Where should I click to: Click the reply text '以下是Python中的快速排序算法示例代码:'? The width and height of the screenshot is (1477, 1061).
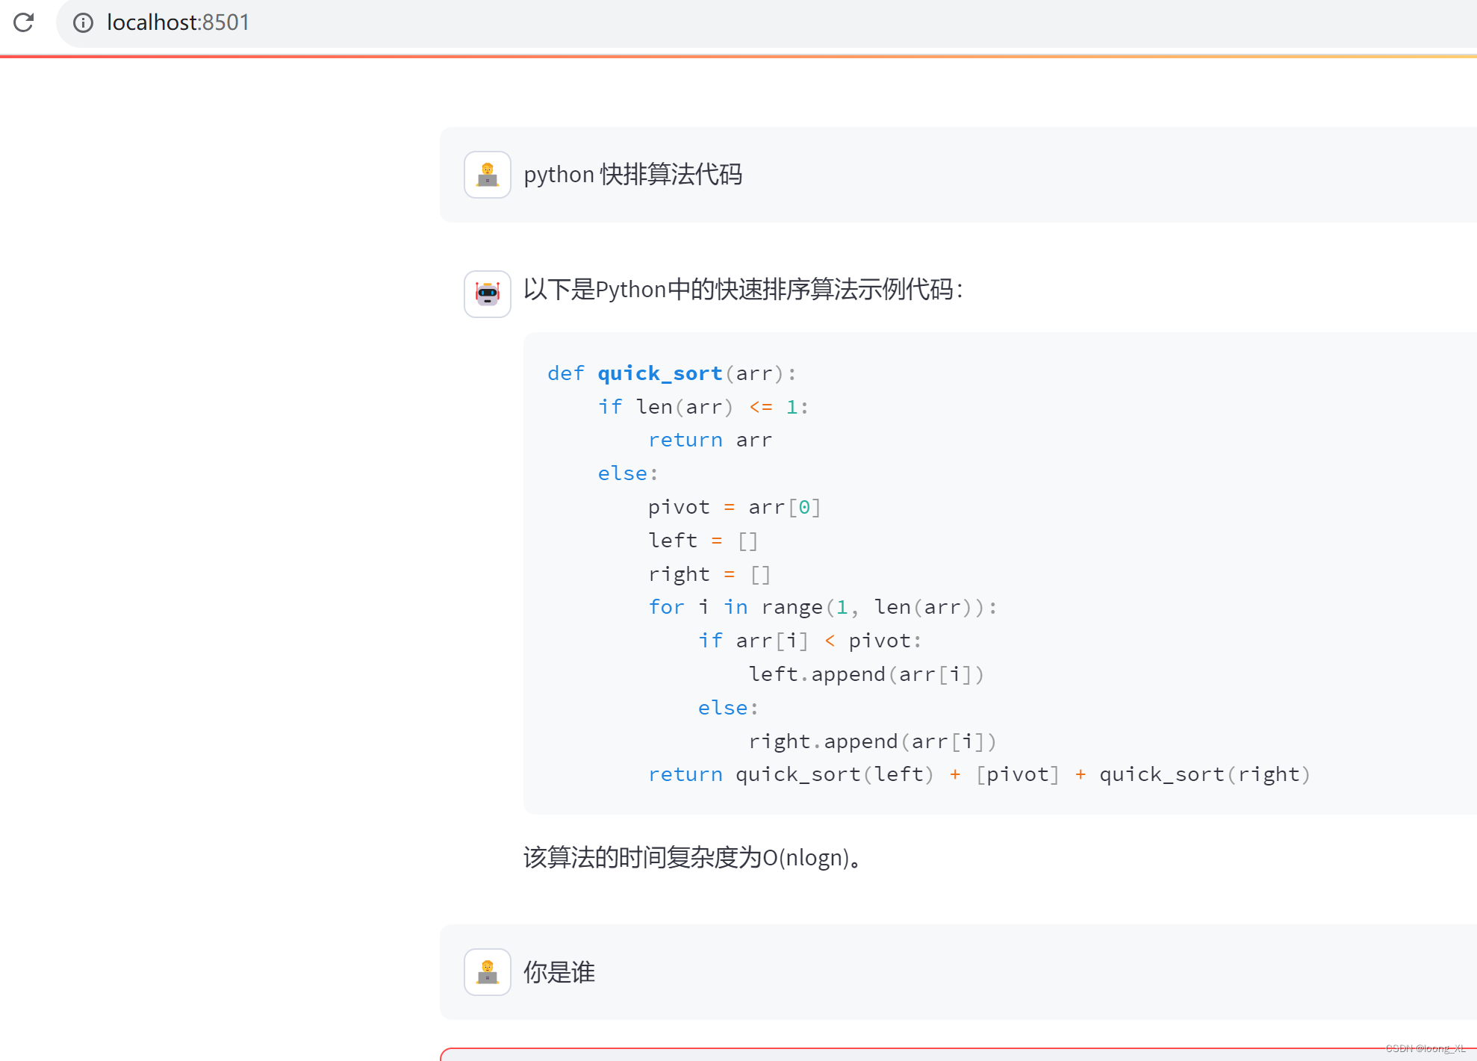(x=744, y=290)
